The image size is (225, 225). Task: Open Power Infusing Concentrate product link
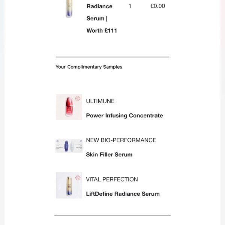pos(124,115)
